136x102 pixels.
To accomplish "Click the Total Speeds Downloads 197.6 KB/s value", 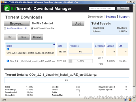I will pos(122,28).
